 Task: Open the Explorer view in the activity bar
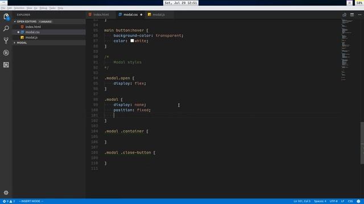[6, 16]
